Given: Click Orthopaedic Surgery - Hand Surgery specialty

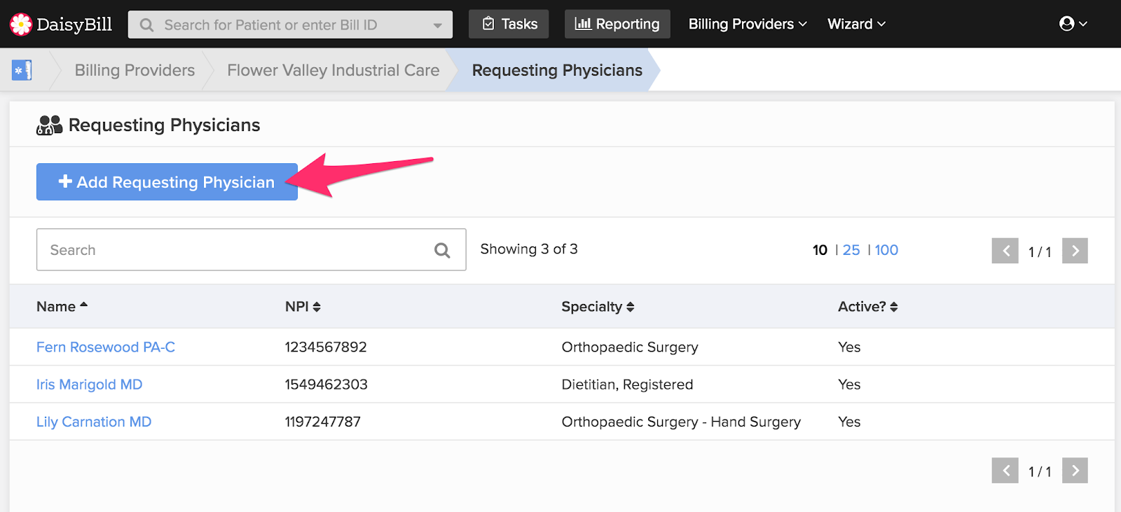Looking at the screenshot, I should coord(681,422).
